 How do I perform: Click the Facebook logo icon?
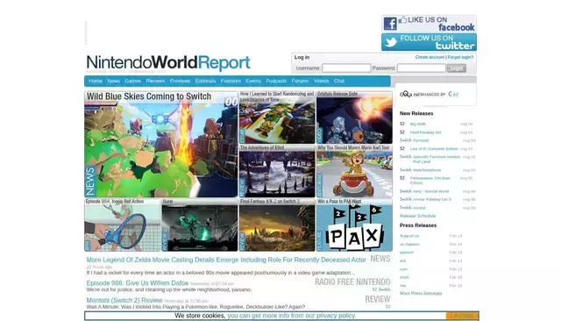[390, 24]
